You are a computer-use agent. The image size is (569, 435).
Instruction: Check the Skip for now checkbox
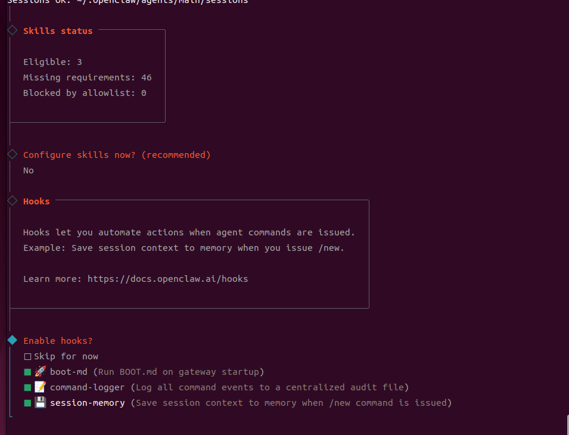tap(27, 356)
